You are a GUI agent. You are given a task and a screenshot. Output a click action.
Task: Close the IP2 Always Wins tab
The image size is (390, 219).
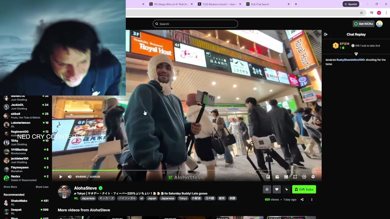click(x=192, y=4)
